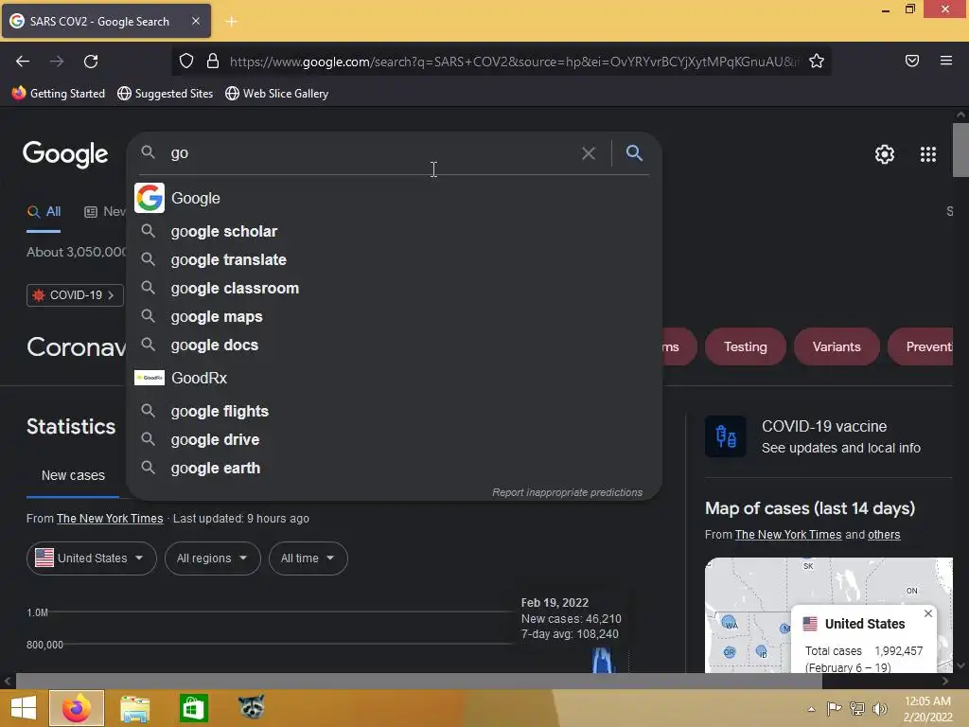Submit search with the blue magnifier icon
Screen dimensions: 969x727
coord(634,152)
